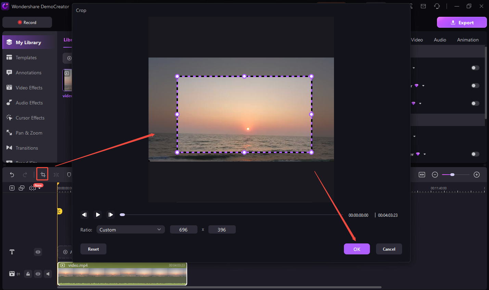Click the overlapping squares track icon
Viewport: 489px width, 290px height.
point(22,188)
